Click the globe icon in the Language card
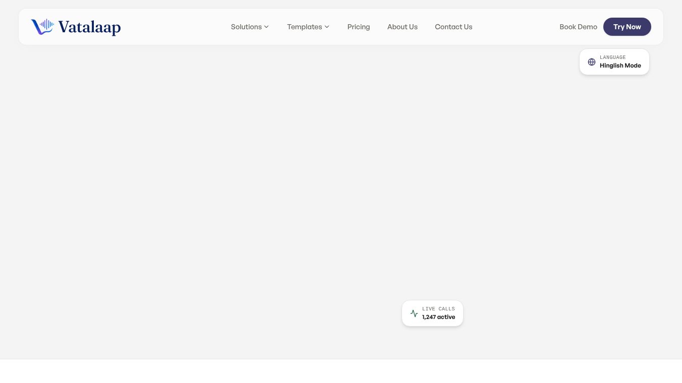 point(592,62)
